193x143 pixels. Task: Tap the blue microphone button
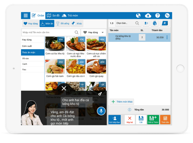pos(101,111)
